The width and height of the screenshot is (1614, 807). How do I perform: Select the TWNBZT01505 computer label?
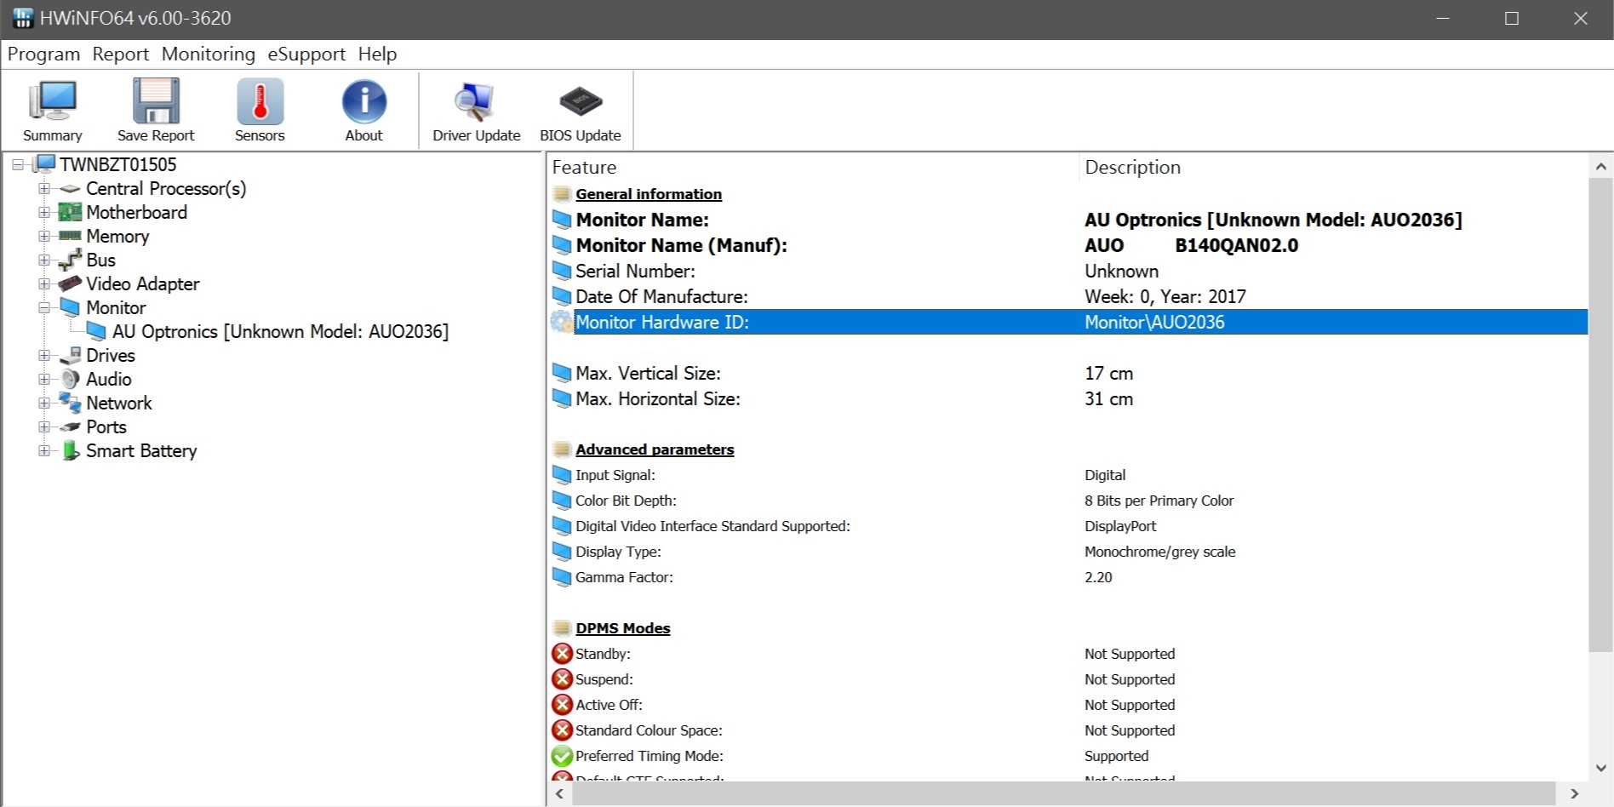tap(118, 164)
